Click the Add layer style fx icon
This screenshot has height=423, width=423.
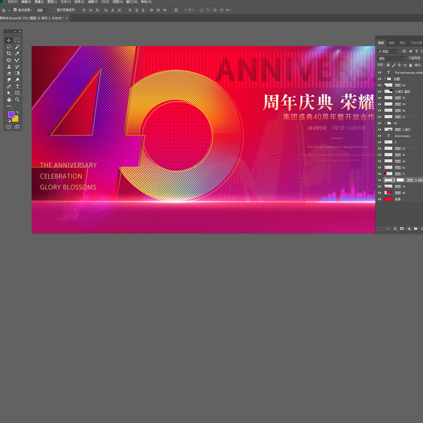point(395,229)
